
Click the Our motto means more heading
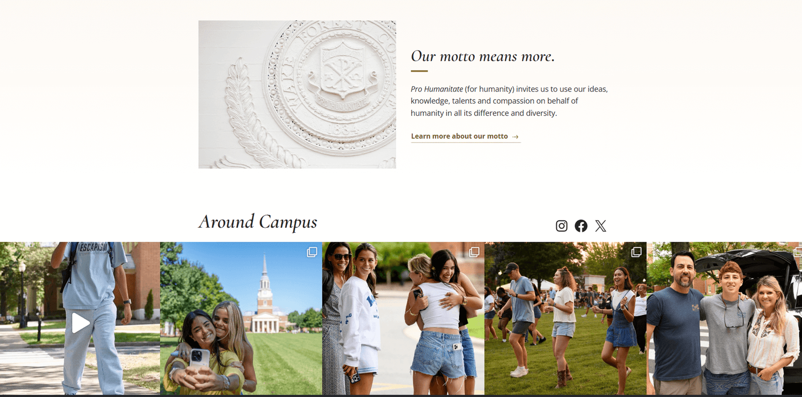click(x=483, y=56)
